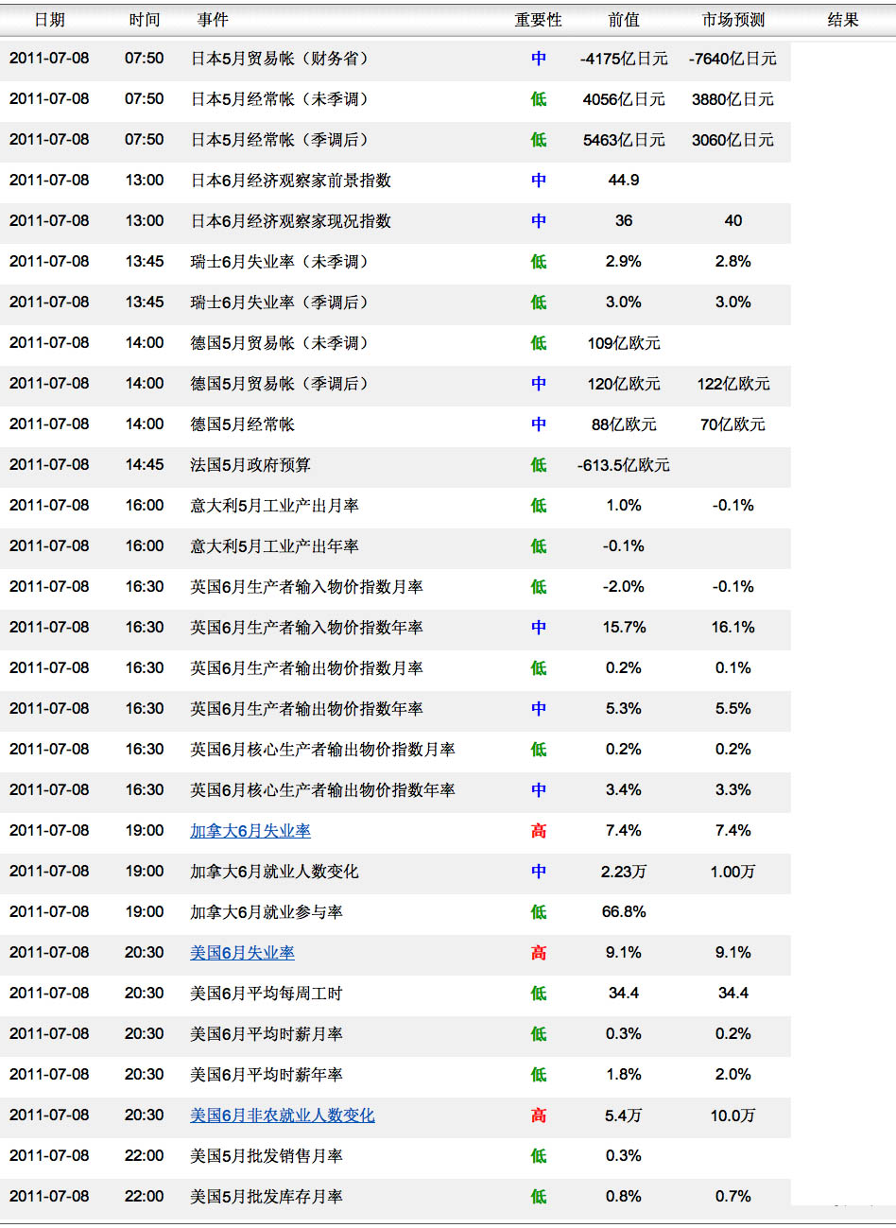Open the 美国6月非农就业人数变化 link
The height and width of the screenshot is (1228, 896).
[283, 1116]
